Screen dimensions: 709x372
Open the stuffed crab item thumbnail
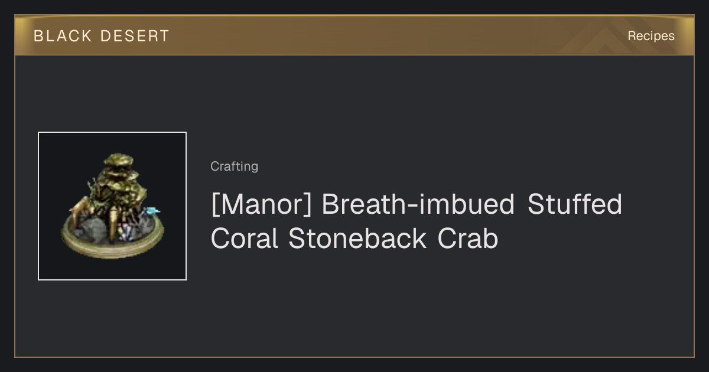112,206
